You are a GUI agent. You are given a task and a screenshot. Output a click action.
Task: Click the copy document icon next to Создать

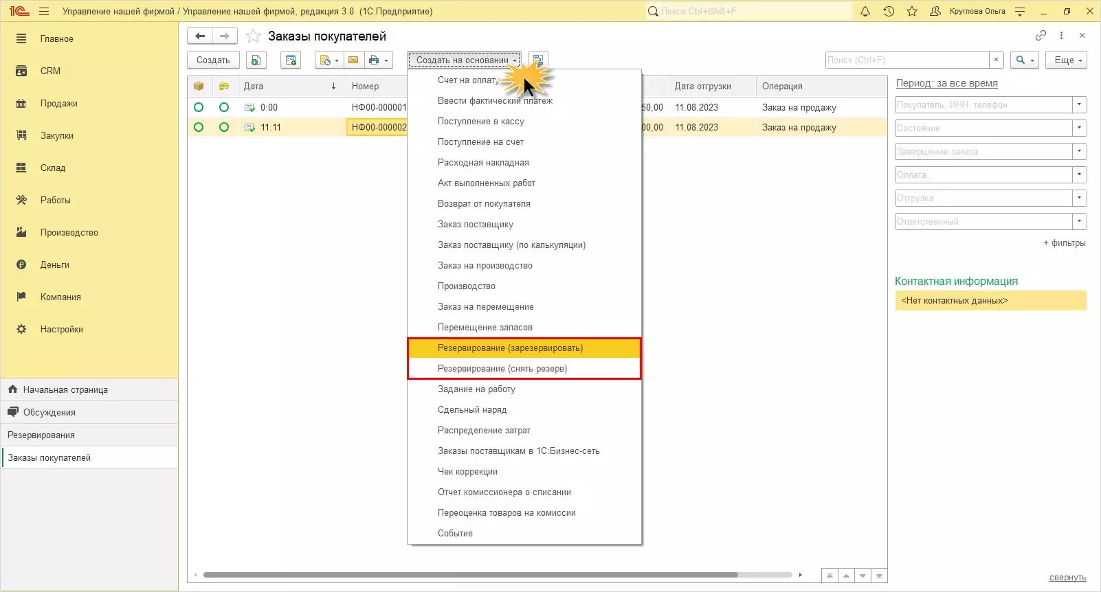tap(256, 60)
